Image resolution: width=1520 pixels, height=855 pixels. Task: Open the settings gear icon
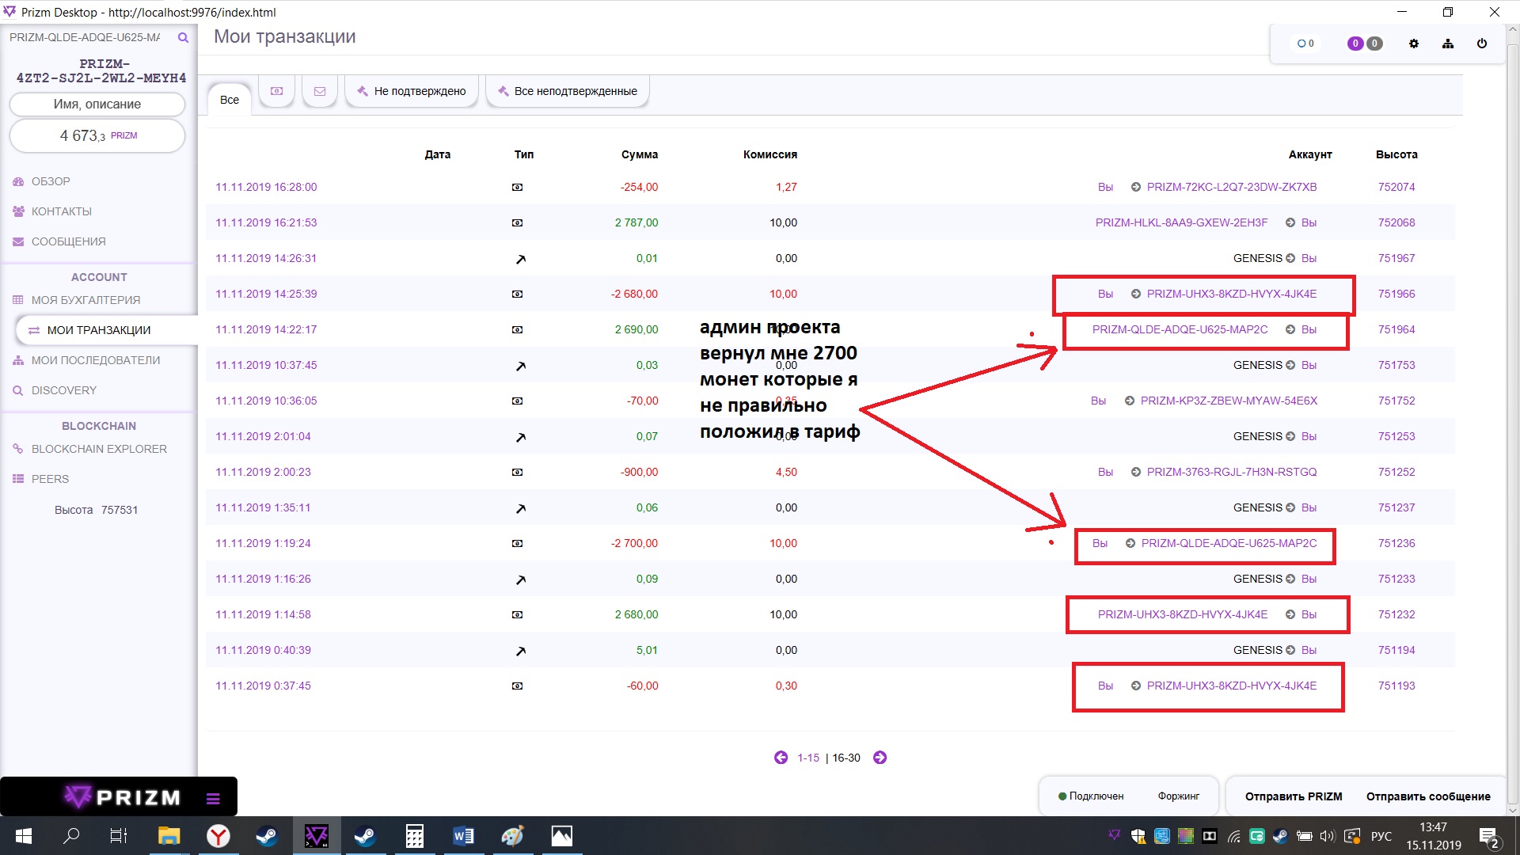coord(1414,44)
